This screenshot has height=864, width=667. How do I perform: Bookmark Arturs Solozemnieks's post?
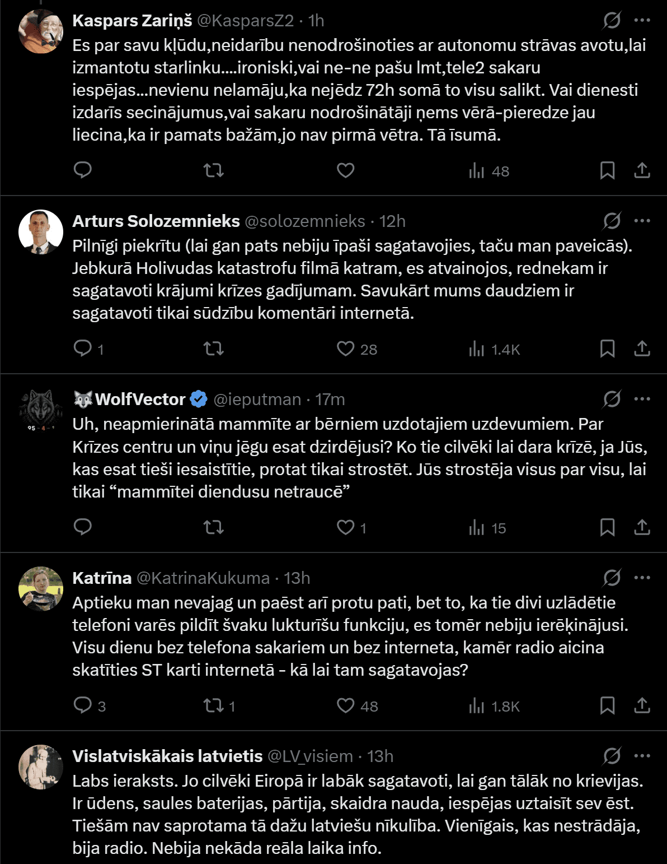(607, 349)
